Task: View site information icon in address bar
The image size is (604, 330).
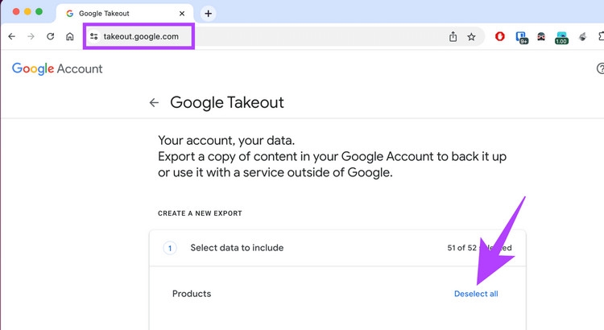Action: [x=94, y=37]
